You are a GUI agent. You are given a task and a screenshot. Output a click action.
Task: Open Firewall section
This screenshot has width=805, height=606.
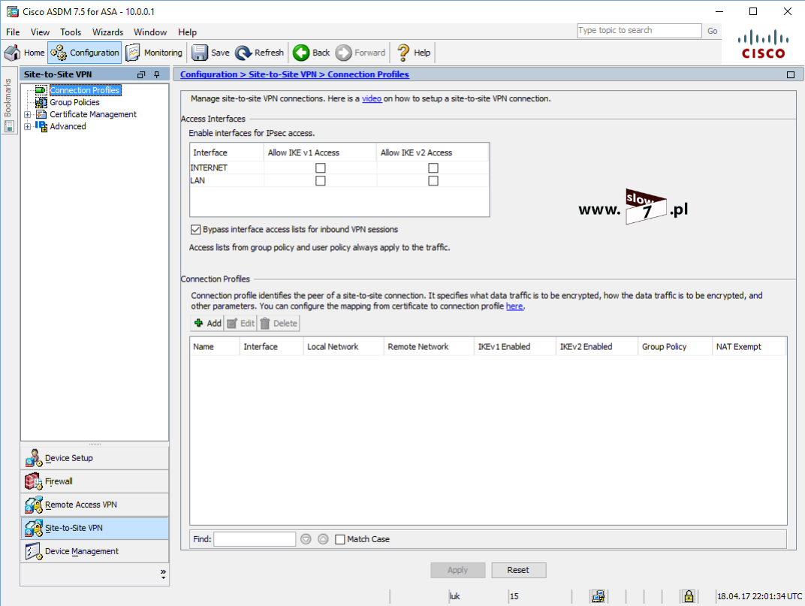pos(95,481)
